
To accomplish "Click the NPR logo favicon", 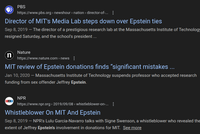I will coord(9,101).
